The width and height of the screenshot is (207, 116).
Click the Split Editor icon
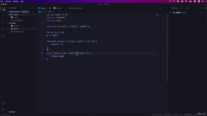click(161, 8)
